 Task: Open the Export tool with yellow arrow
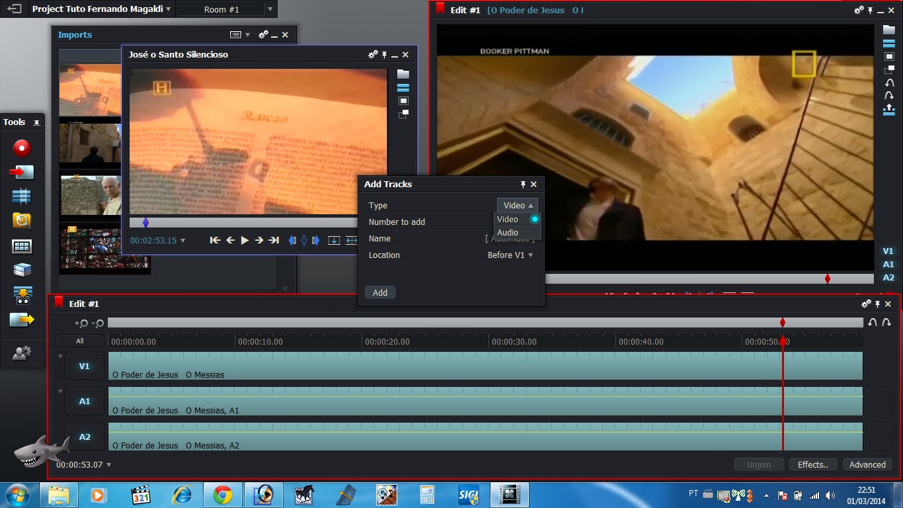pyautogui.click(x=22, y=319)
